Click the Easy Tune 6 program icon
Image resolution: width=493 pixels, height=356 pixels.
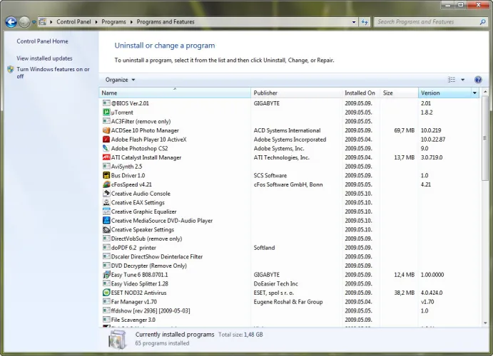pos(106,275)
